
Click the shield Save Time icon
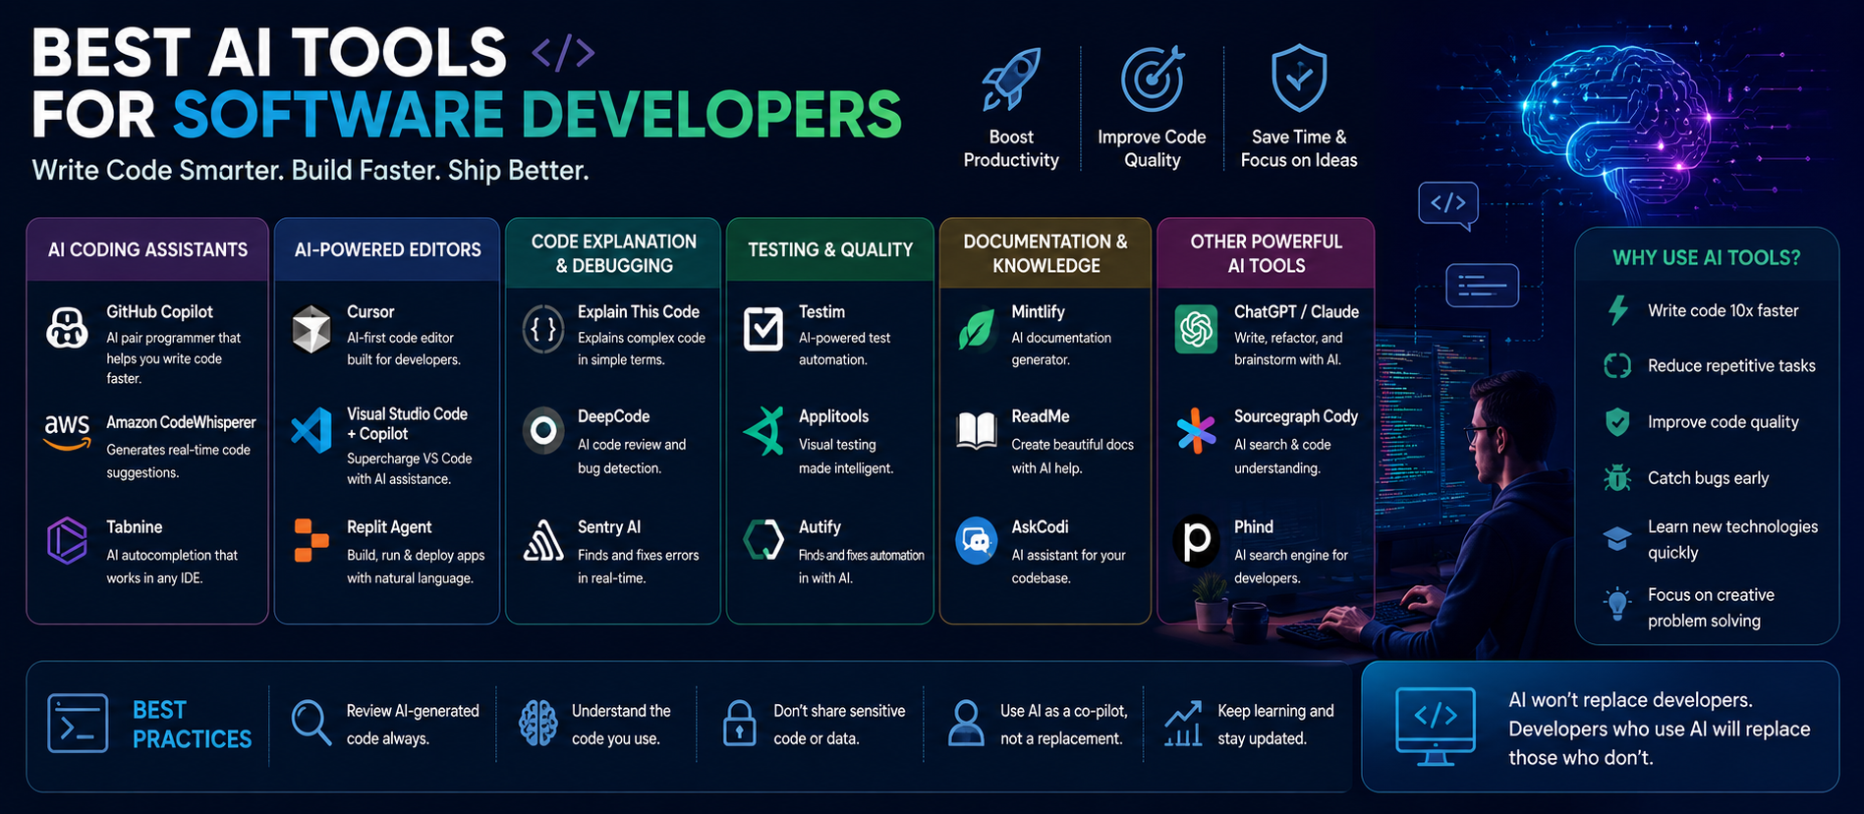click(1299, 78)
